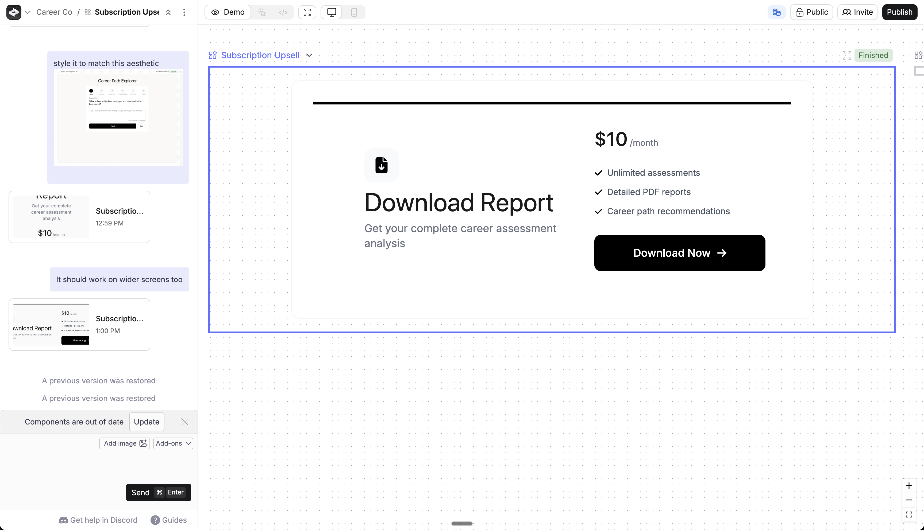Click fit-to-screen icon below zoom controls
The image size is (924, 530).
pos(909,514)
